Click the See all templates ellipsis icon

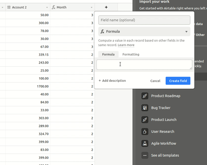click(x=145, y=155)
